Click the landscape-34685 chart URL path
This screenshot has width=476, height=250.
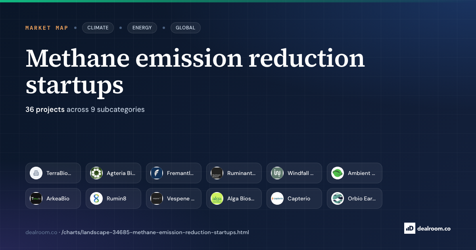[155, 232]
